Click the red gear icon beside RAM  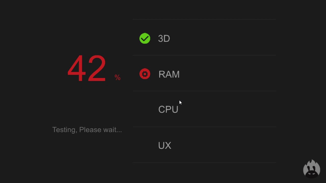coord(145,74)
